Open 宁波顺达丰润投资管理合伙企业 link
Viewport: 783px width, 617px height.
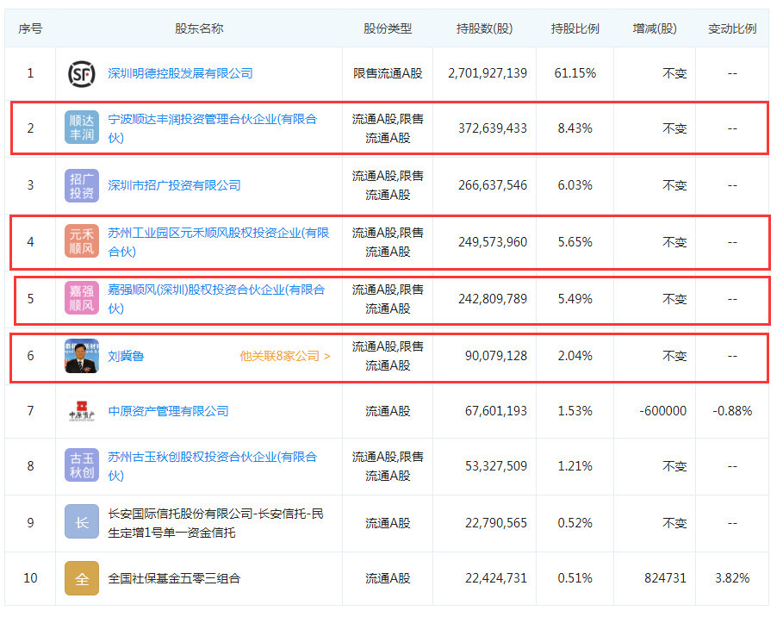(213, 128)
